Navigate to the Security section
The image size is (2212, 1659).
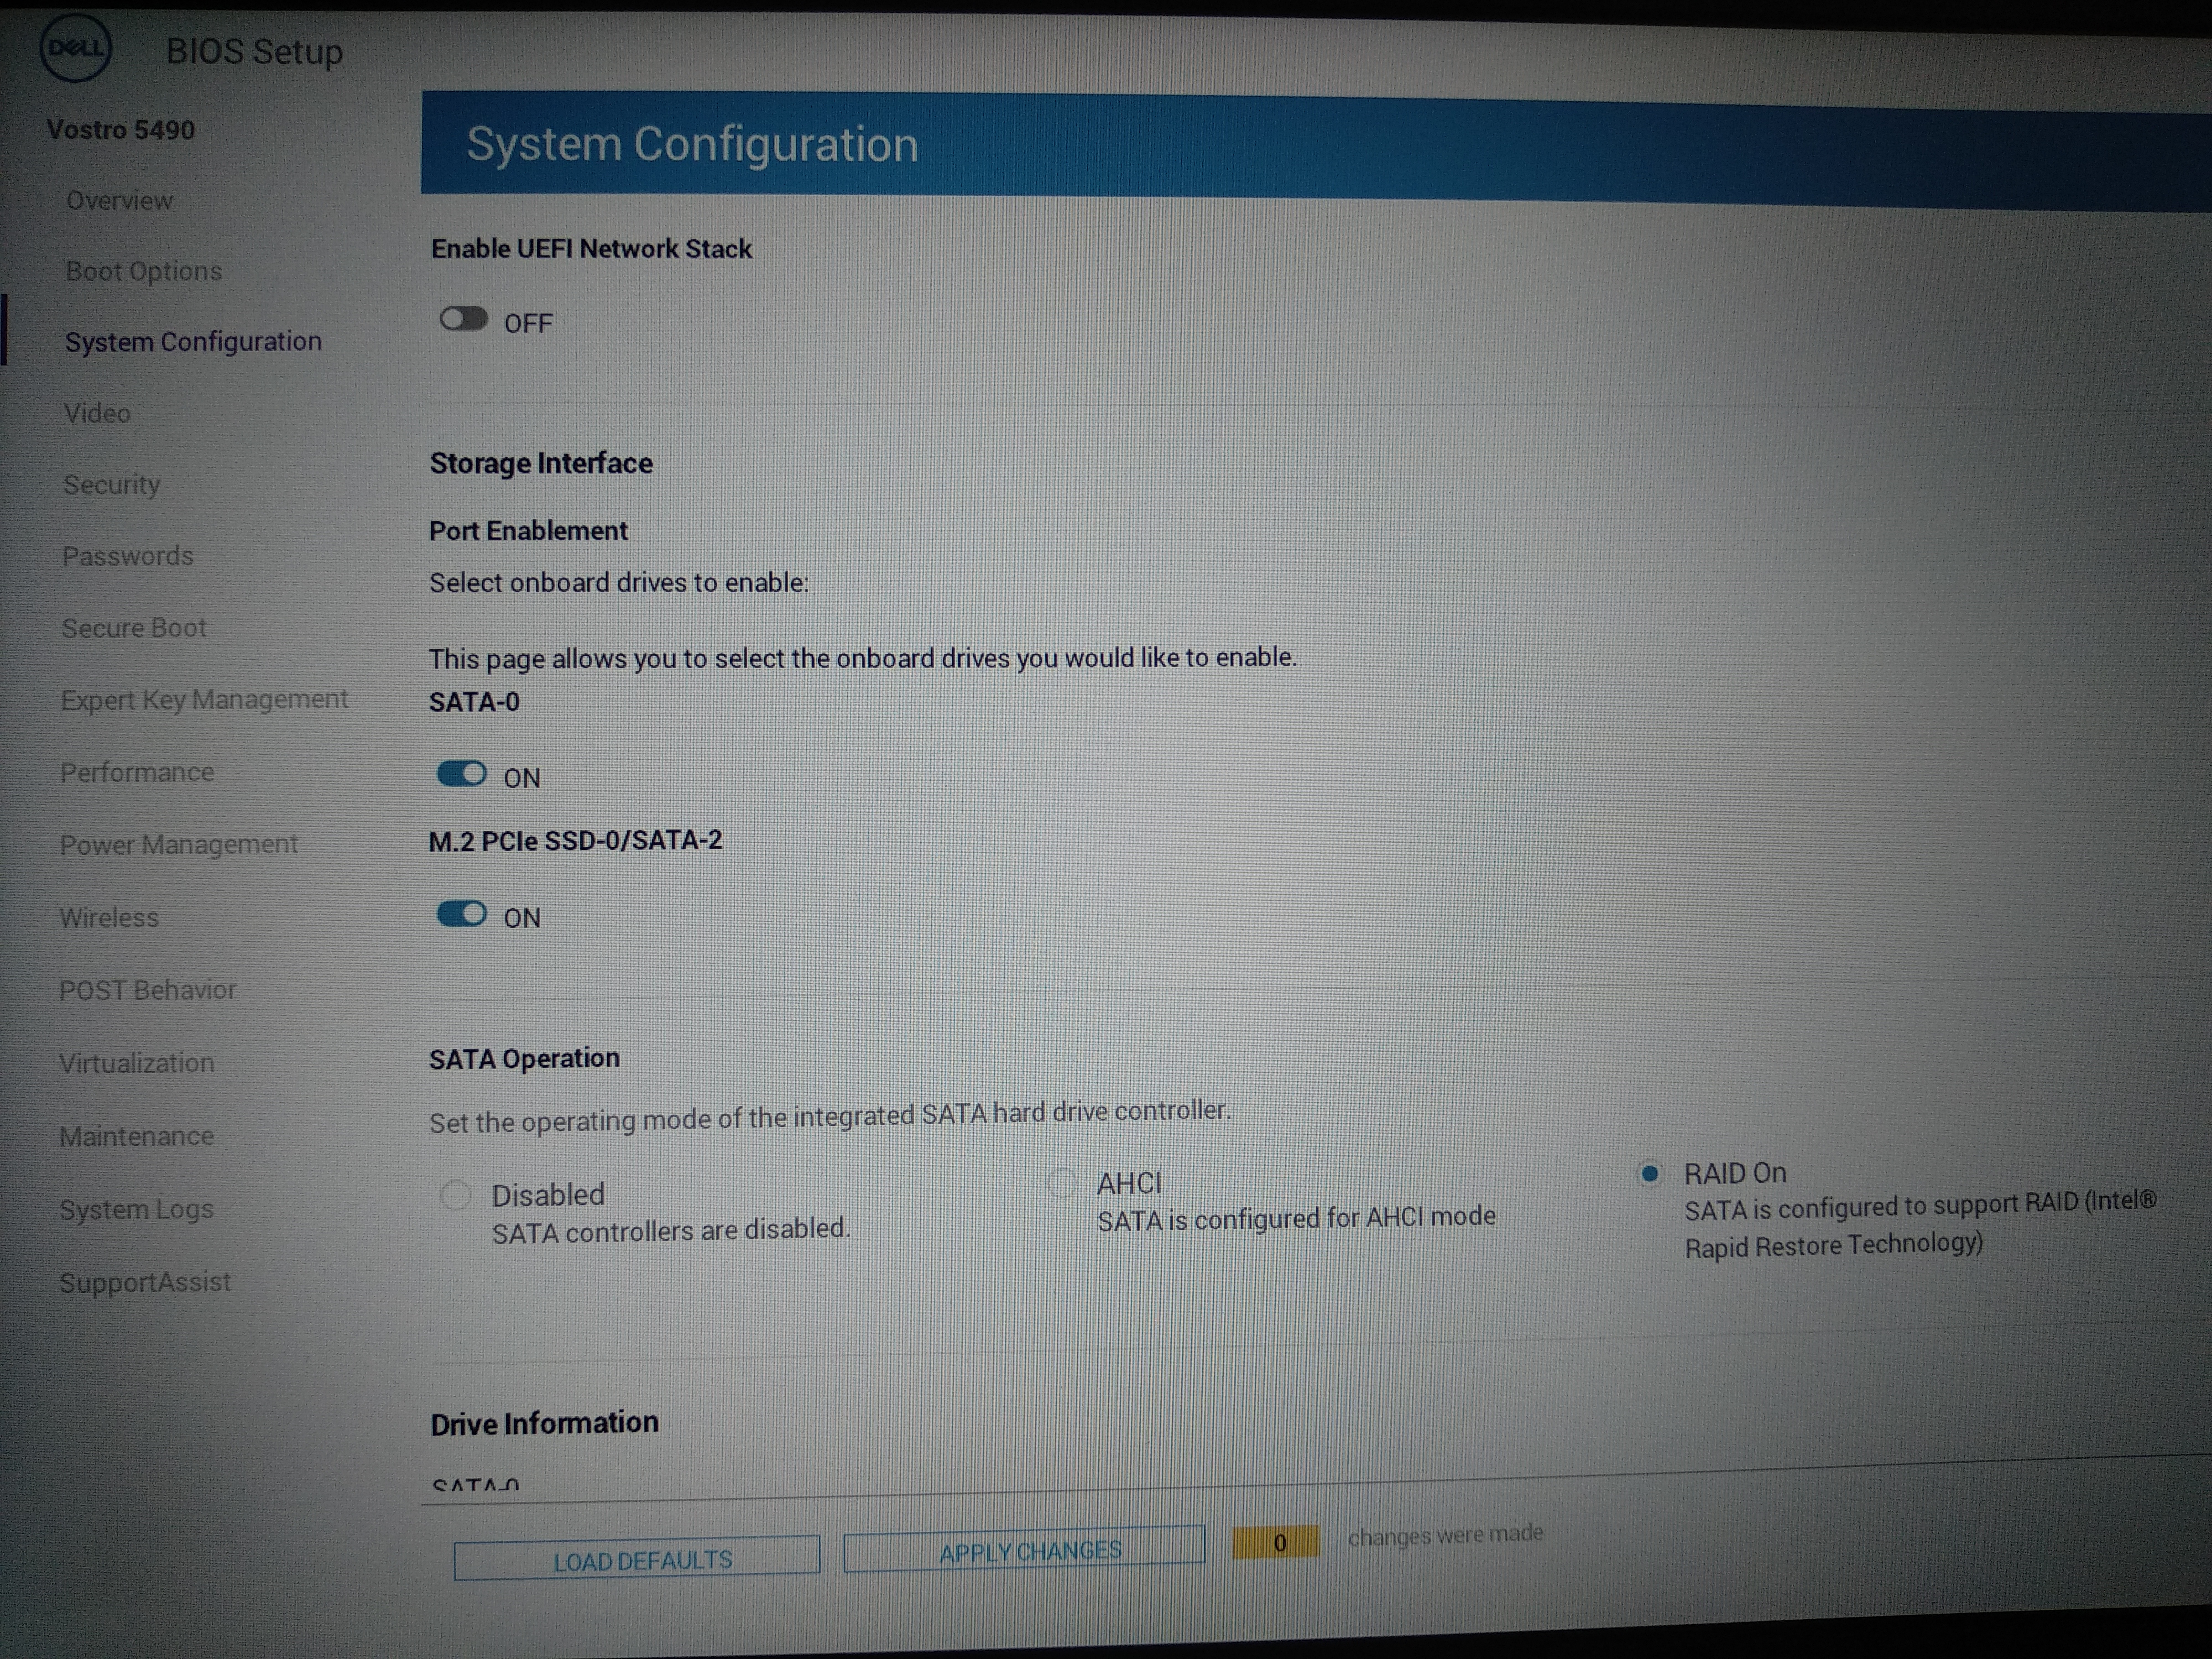tap(112, 485)
